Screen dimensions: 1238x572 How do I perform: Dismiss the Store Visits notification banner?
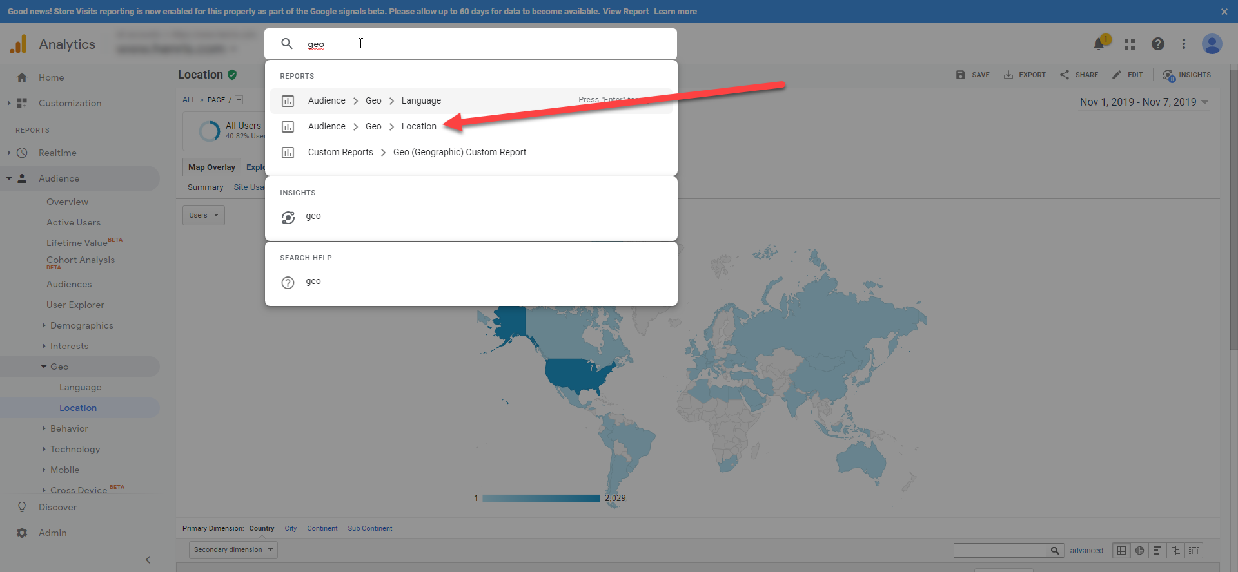pos(1224,12)
